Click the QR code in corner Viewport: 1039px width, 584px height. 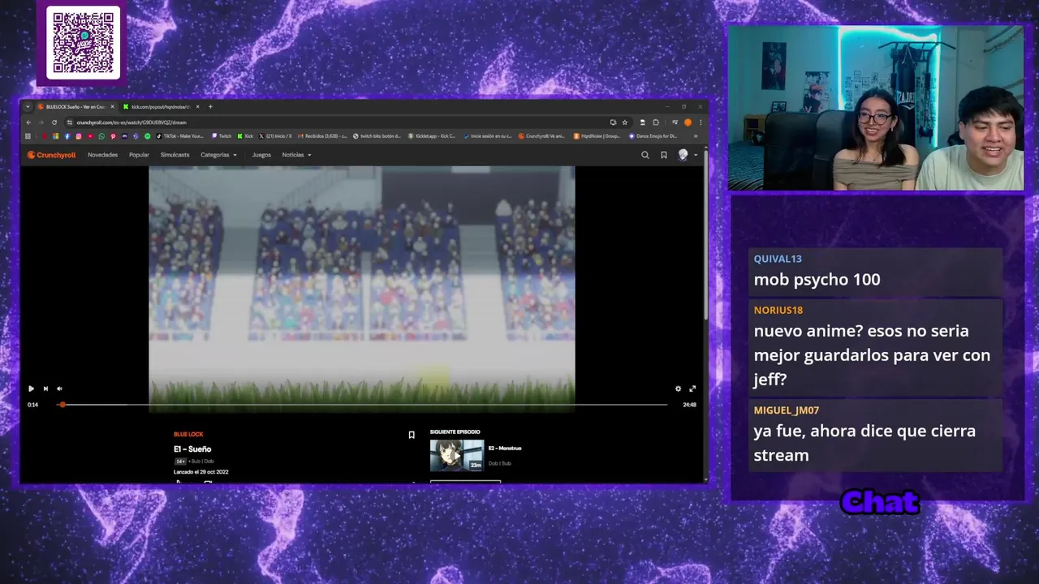[x=83, y=43]
